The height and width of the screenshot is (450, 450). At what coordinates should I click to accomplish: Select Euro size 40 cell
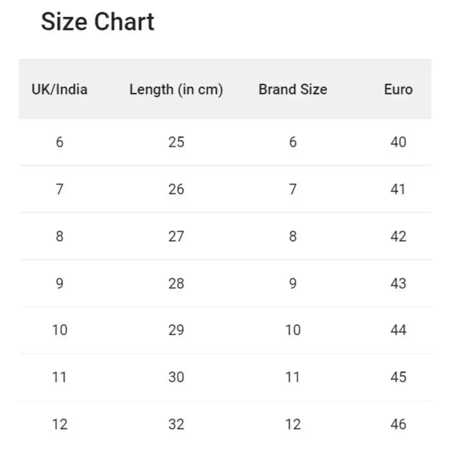coord(398,142)
